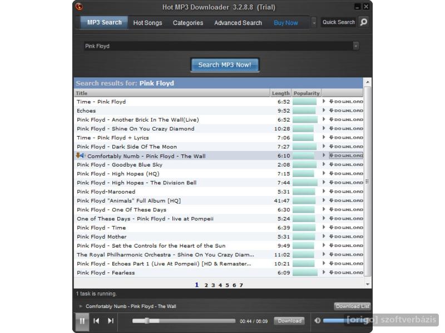Open the Categories tab
The height and width of the screenshot is (333, 445).
188,23
